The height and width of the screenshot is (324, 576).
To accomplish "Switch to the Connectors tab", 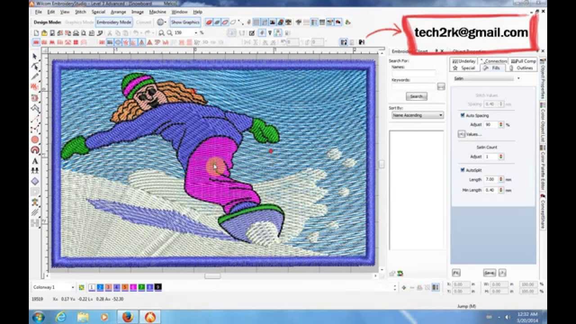I will coord(493,61).
